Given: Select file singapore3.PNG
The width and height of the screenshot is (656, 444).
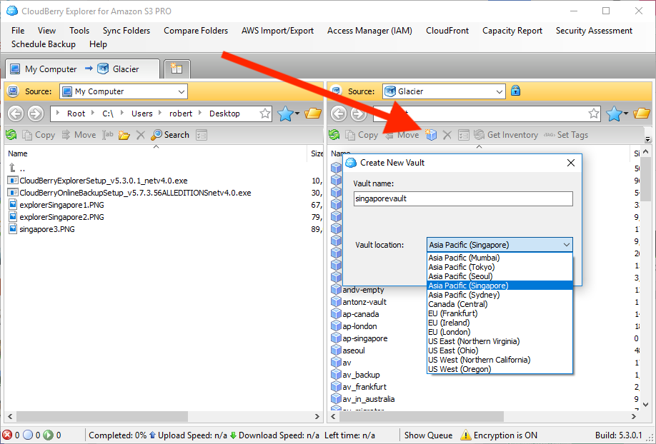Looking at the screenshot, I should pos(42,229).
